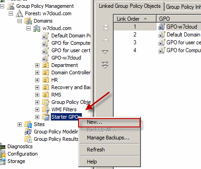Click the GPO for user cert icon in tree
Screen dimensions: 201x169
coord(46,50)
